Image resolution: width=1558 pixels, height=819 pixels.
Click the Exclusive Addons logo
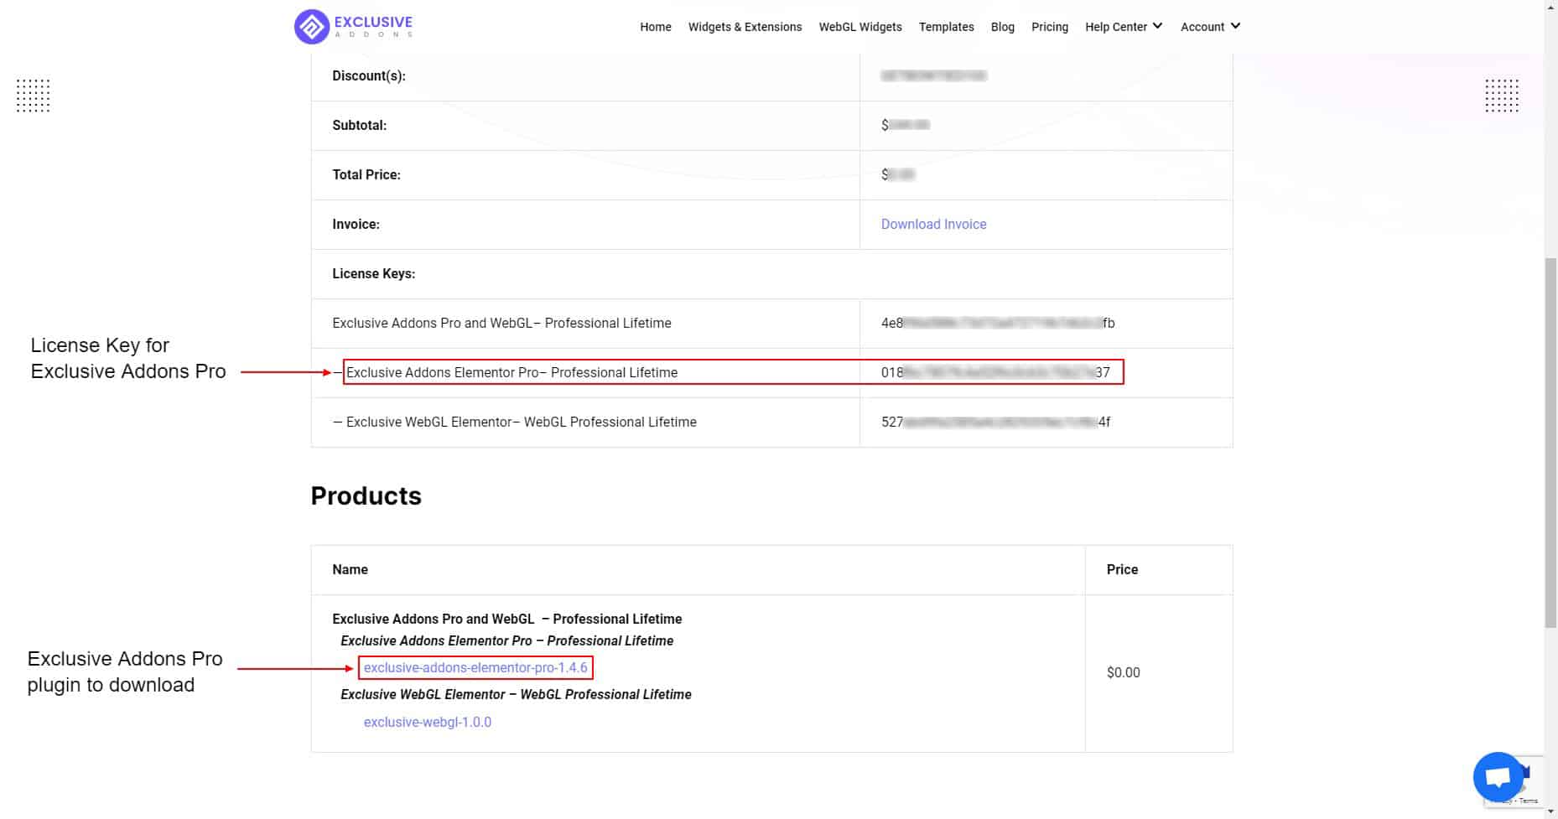[x=353, y=26]
